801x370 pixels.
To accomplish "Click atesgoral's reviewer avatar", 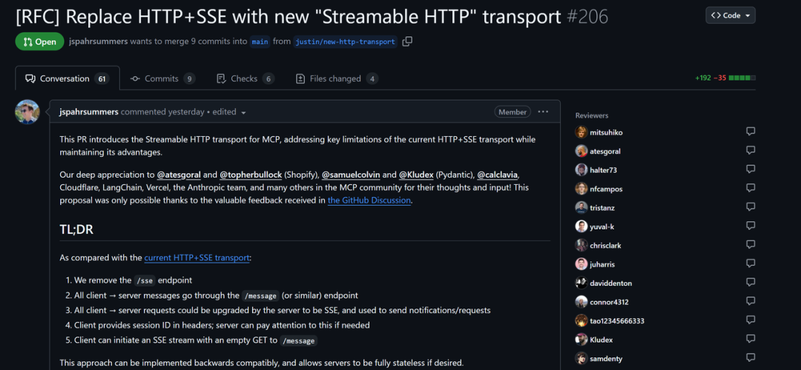I will pyautogui.click(x=581, y=151).
